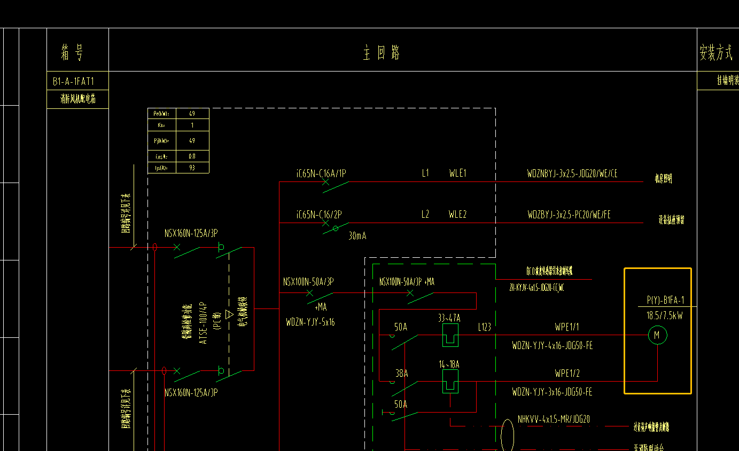Click the 14~18A relay range text
Image resolution: width=739 pixels, height=451 pixels.
click(x=449, y=365)
